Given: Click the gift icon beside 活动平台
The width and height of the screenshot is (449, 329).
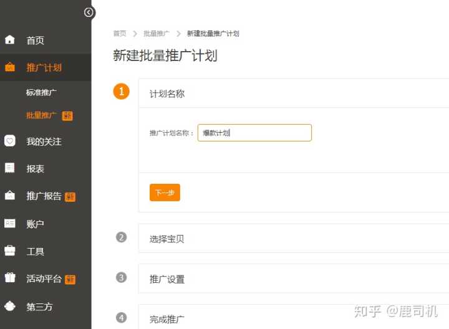Looking at the screenshot, I should click(10, 277).
